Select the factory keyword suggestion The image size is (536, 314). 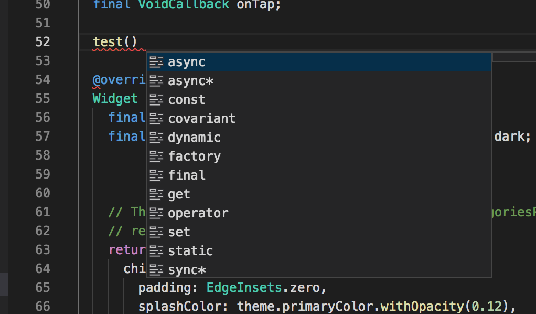(x=319, y=156)
